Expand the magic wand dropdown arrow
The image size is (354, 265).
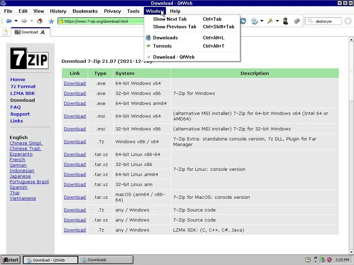pyautogui.click(x=278, y=21)
